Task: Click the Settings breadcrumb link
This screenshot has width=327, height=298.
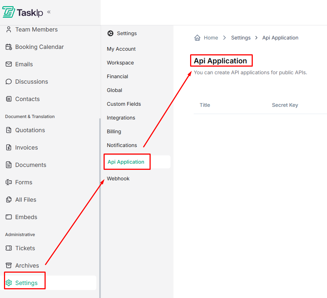Action: 241,38
